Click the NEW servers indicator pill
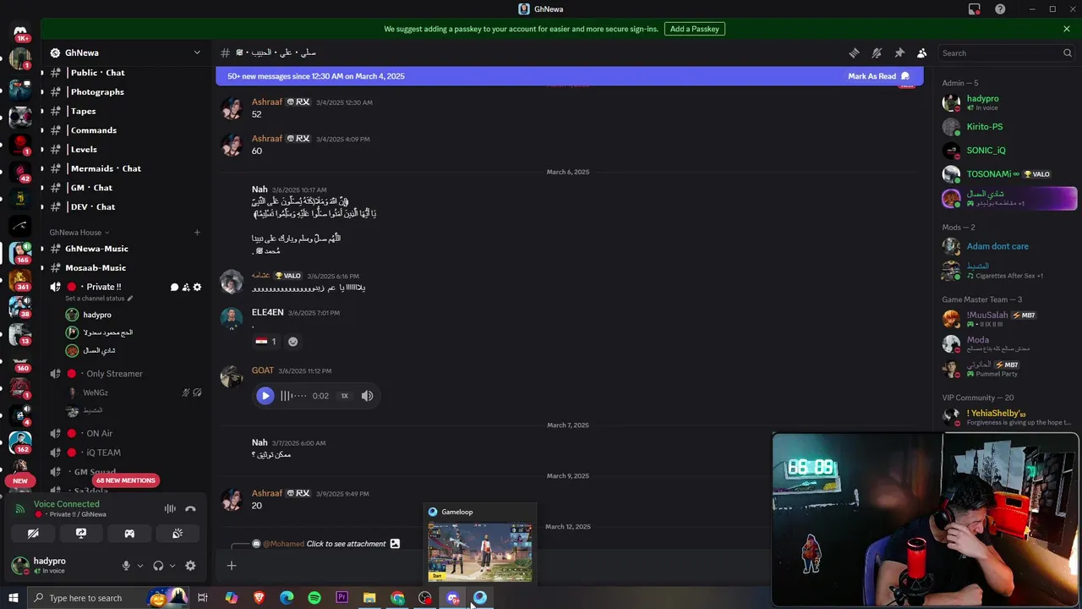This screenshot has width=1082, height=609. coord(20,480)
